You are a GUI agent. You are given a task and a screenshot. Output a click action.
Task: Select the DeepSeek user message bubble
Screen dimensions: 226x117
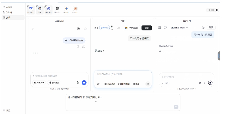(x=74, y=40)
